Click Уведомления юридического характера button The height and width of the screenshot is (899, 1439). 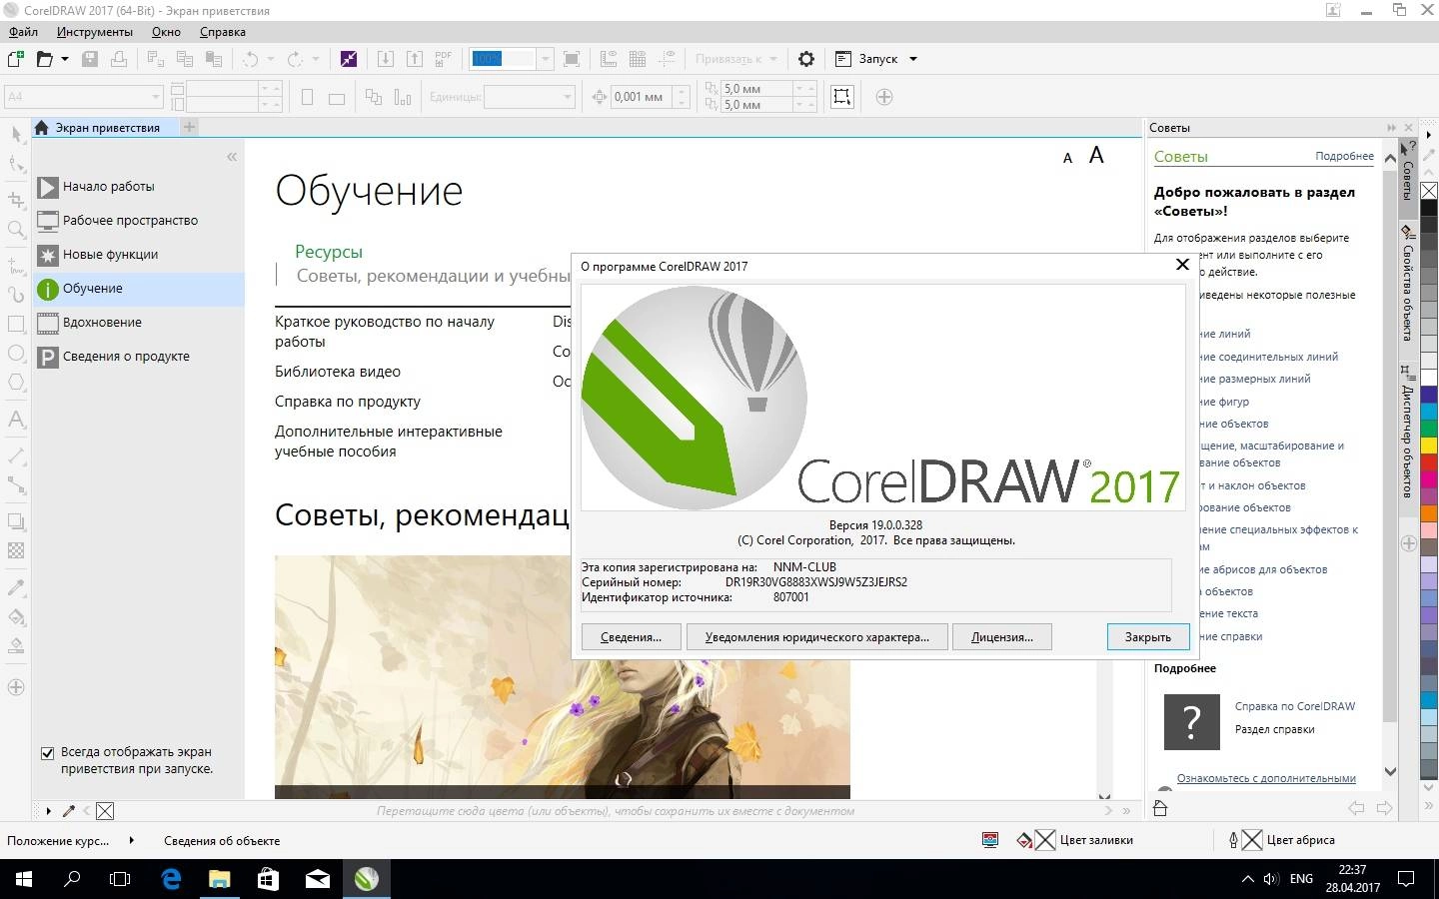[816, 637]
